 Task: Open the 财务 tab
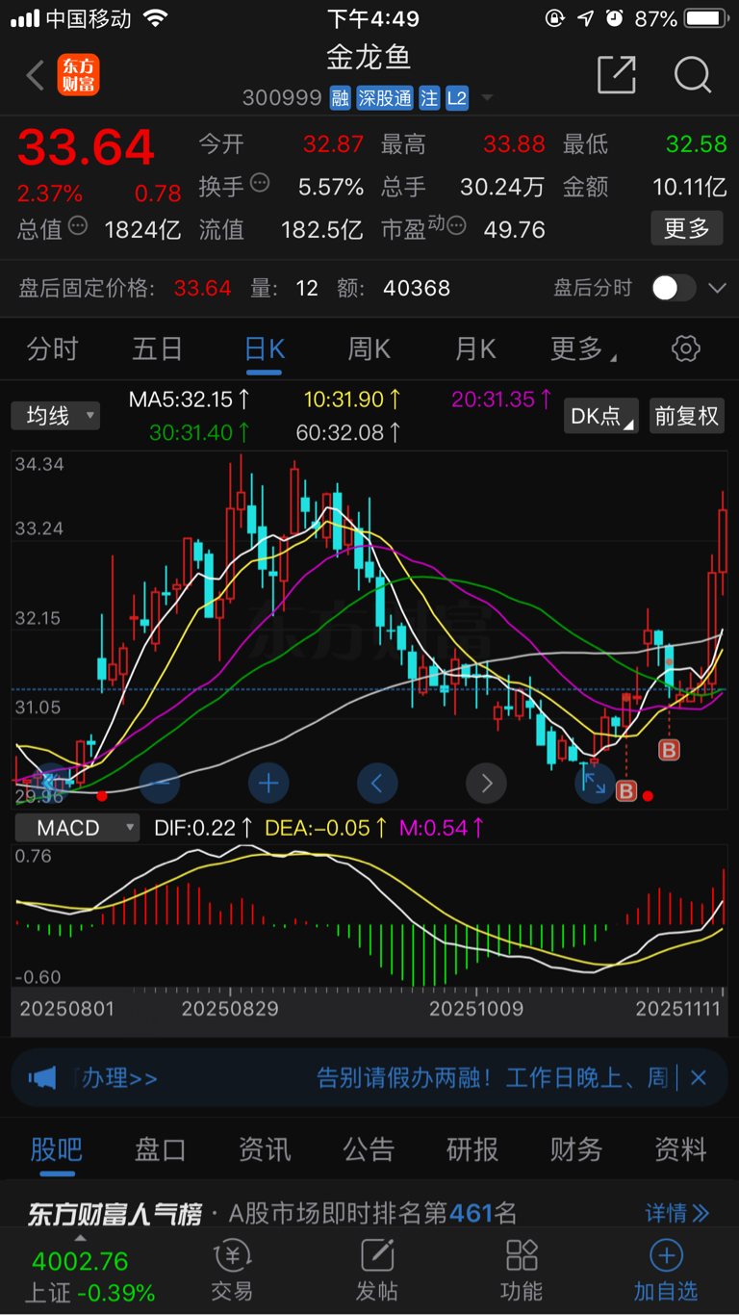(576, 1149)
